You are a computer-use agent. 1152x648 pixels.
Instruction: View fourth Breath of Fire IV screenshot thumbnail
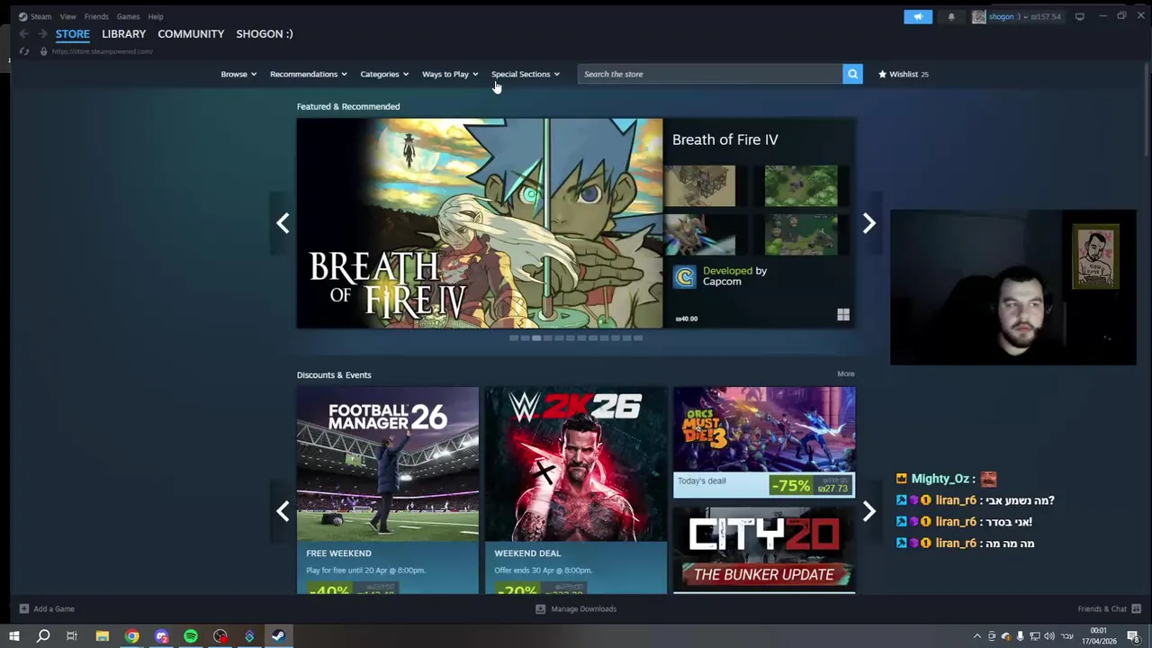click(x=801, y=234)
